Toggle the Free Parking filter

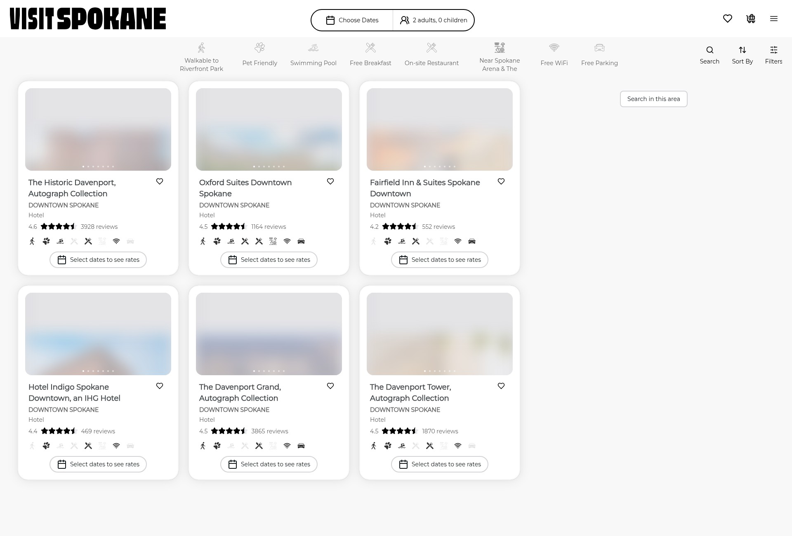(x=599, y=54)
